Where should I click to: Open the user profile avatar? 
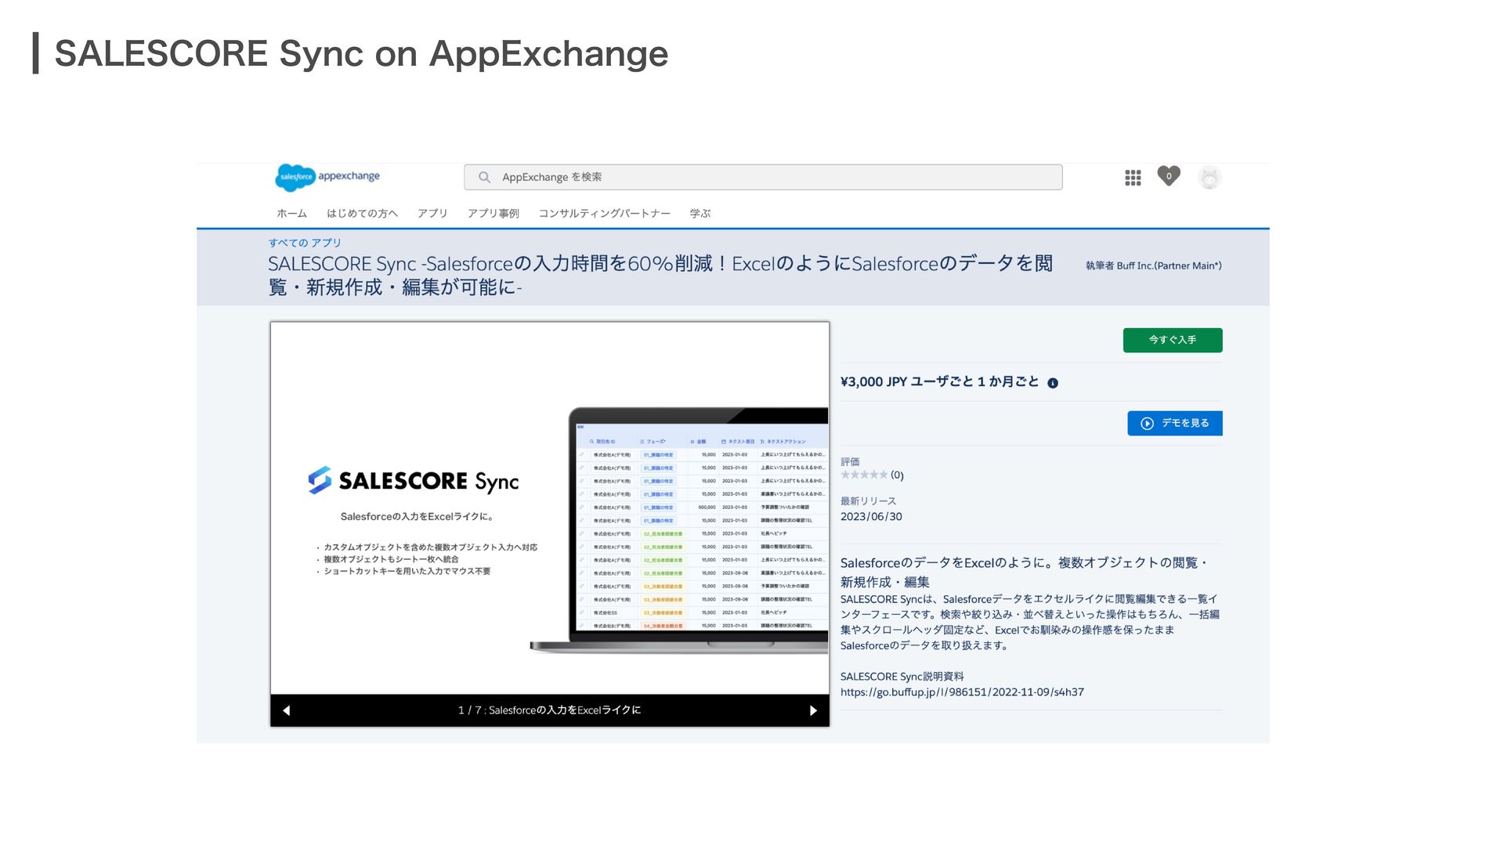coord(1209,178)
